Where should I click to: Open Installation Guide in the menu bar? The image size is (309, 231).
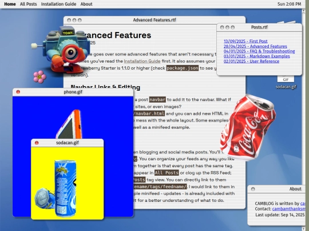click(x=58, y=4)
